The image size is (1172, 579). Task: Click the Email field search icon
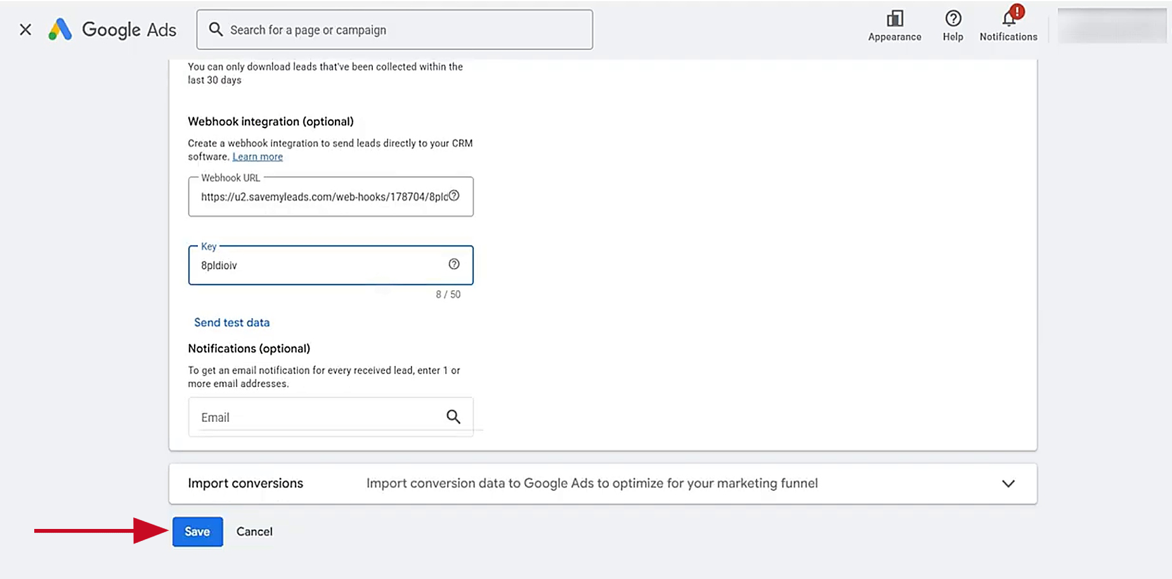point(453,417)
